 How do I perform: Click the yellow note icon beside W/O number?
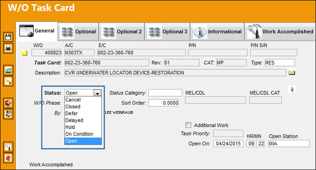click(24, 53)
